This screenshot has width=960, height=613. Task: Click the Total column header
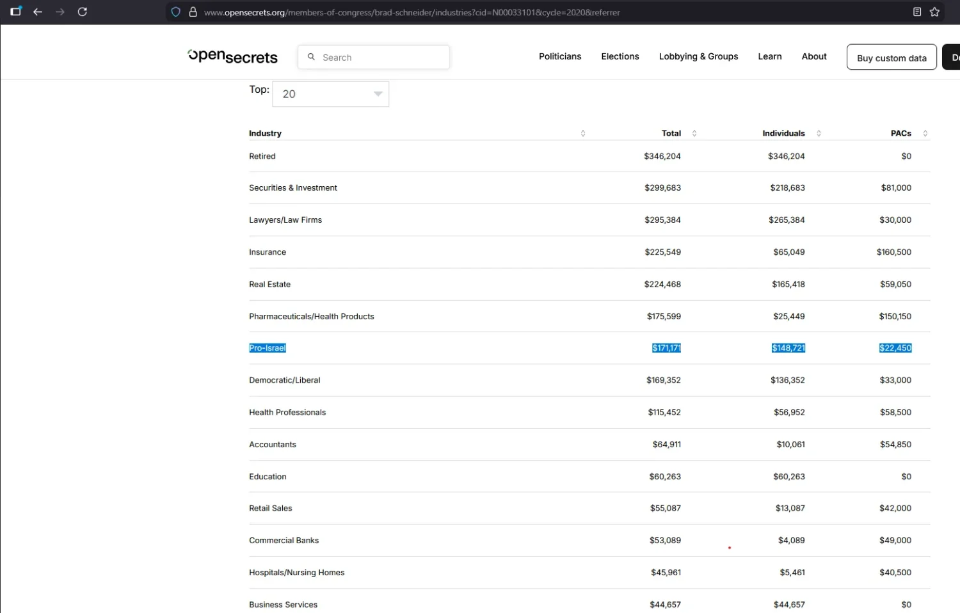(671, 133)
